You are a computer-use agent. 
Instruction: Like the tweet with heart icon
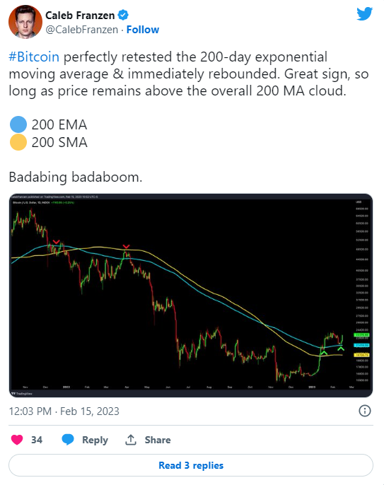17,440
